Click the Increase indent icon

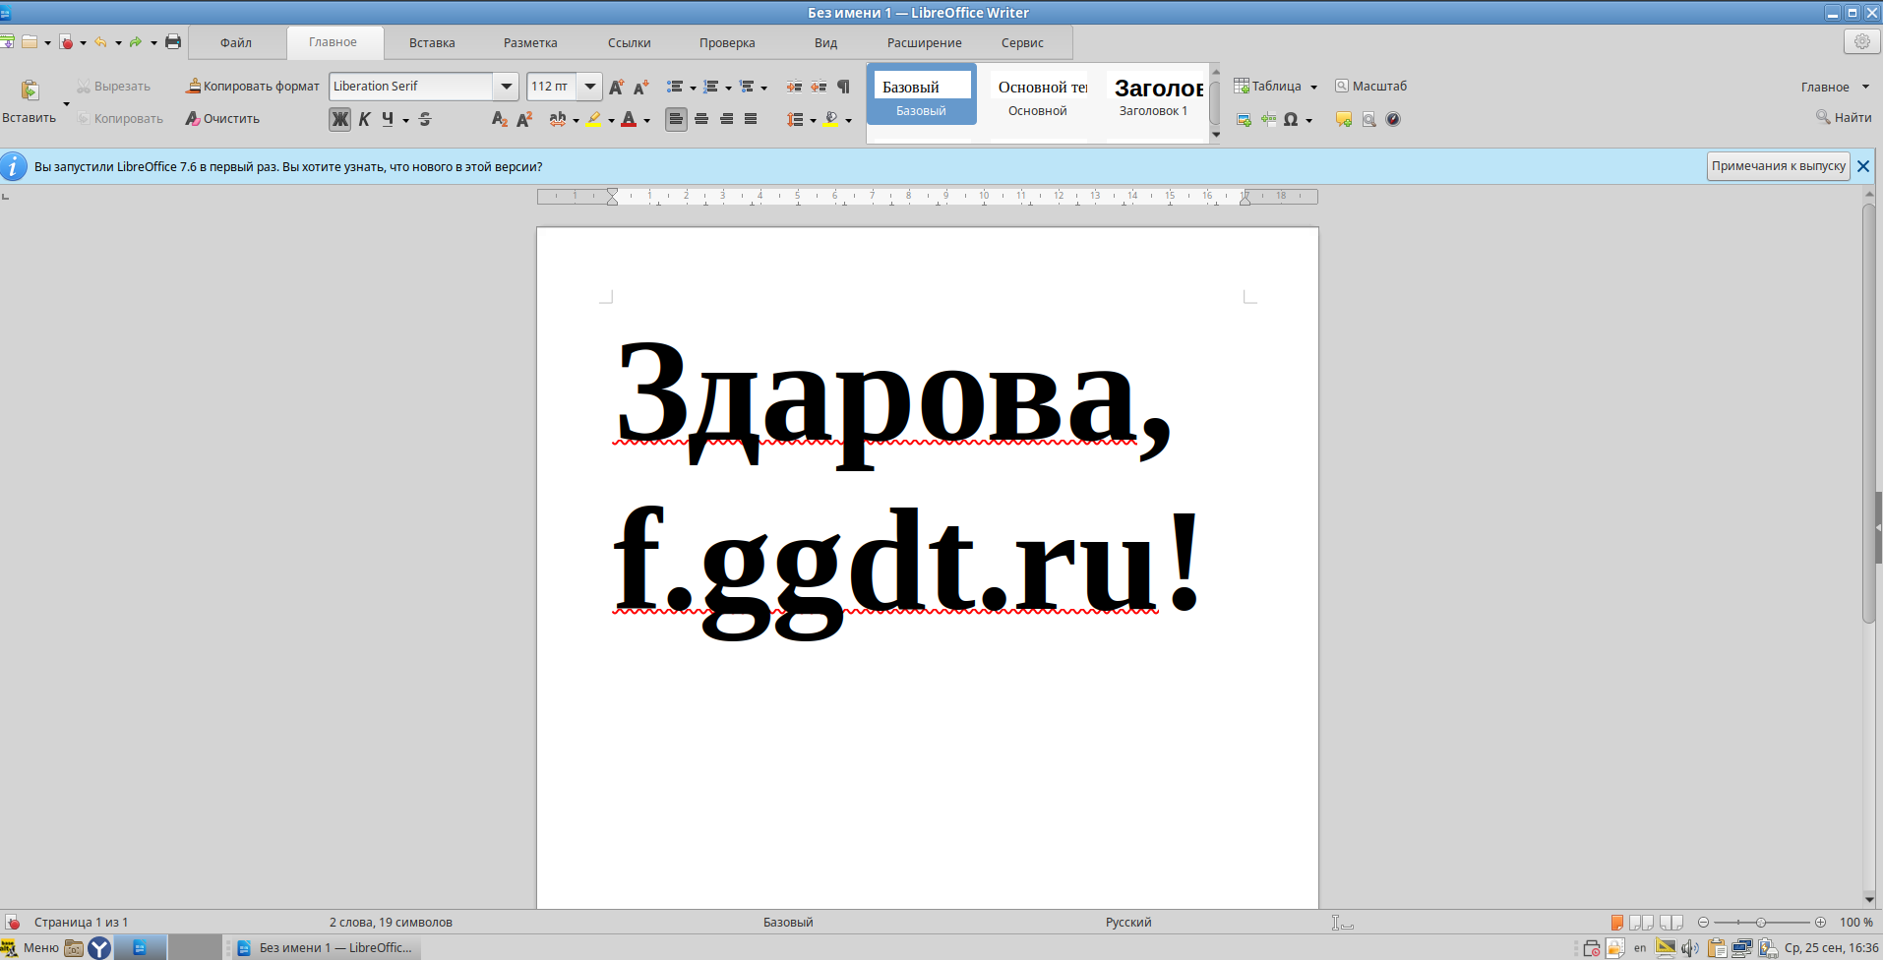tap(794, 87)
